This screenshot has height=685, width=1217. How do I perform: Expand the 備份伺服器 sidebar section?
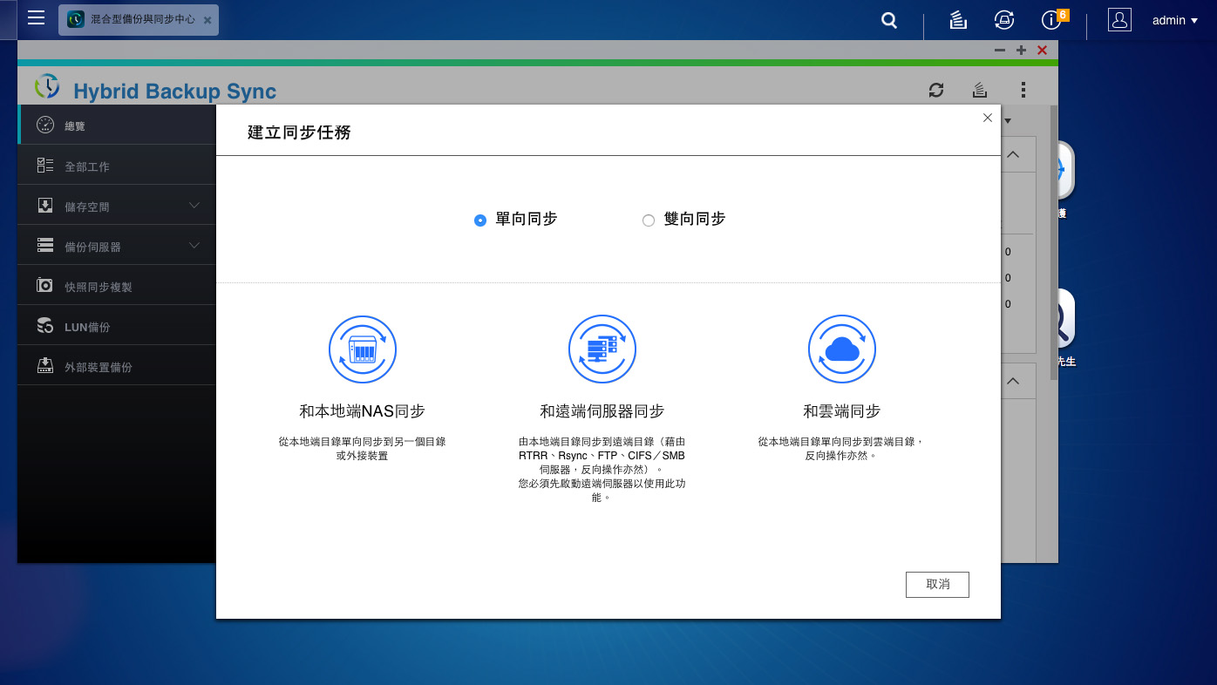point(117,246)
